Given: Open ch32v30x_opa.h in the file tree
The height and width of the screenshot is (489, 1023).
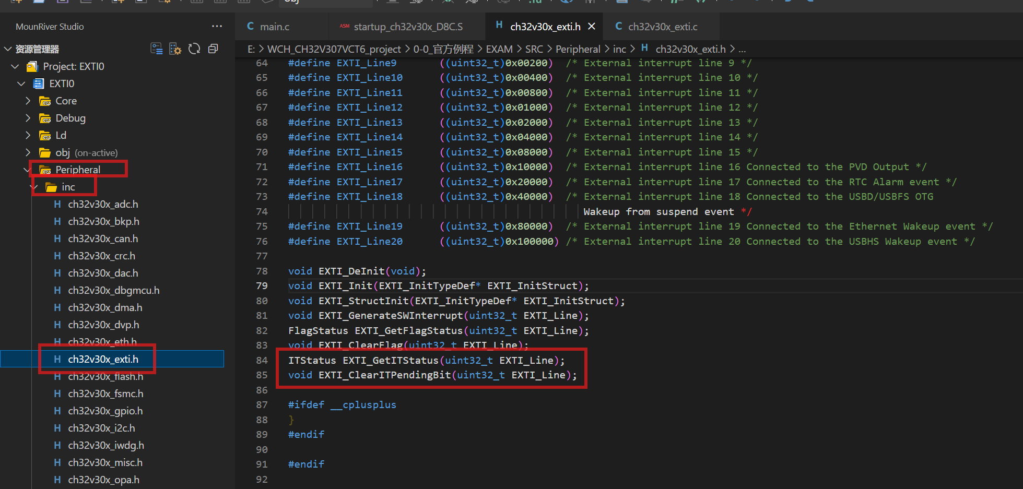Looking at the screenshot, I should click(x=103, y=480).
